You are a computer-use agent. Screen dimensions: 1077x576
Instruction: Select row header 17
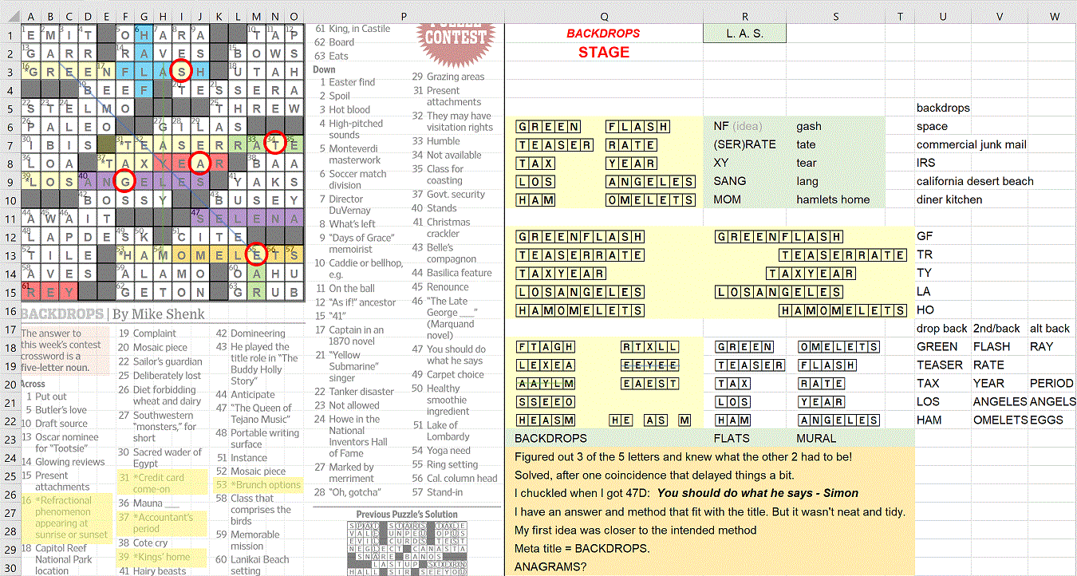point(10,328)
